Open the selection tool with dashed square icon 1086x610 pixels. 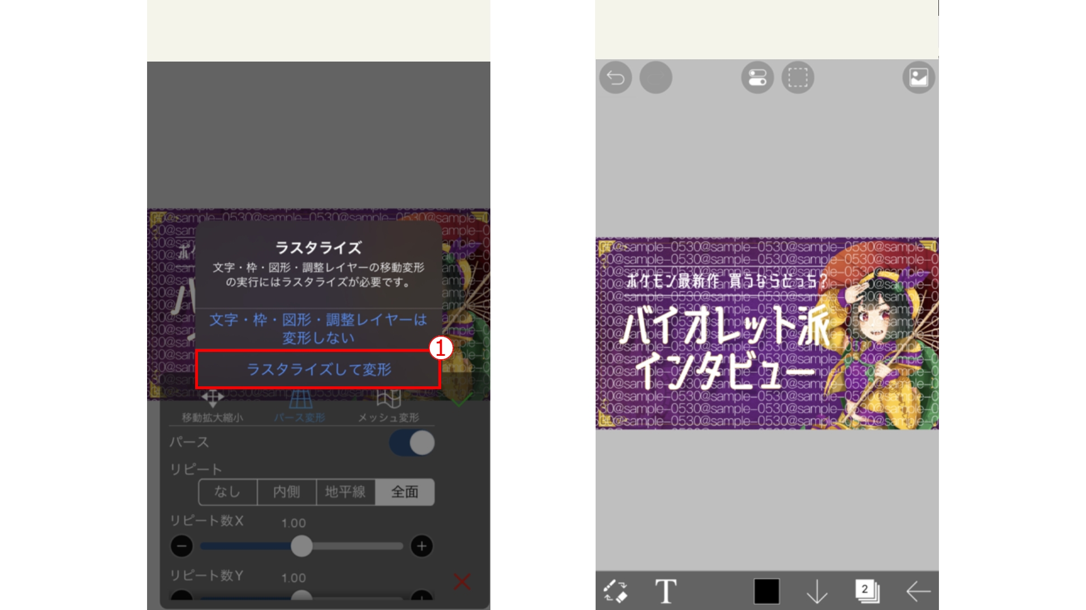point(798,77)
